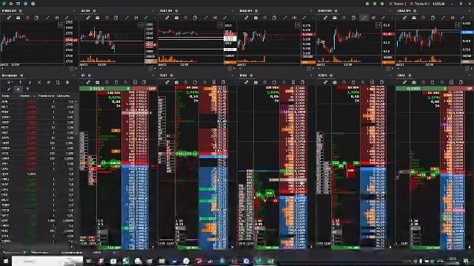This screenshot has width=474, height=266.
Task: Select the RI order book title tab
Action: 83,75
